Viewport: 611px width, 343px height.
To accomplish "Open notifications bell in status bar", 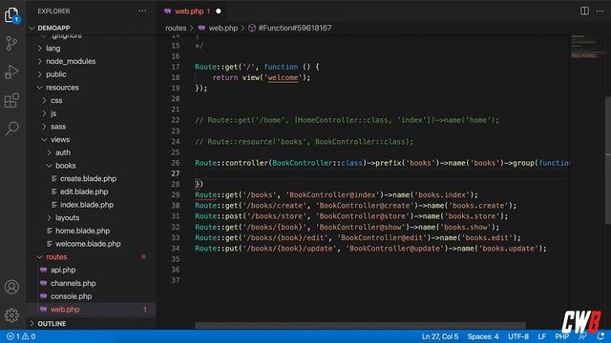I will click(x=600, y=336).
